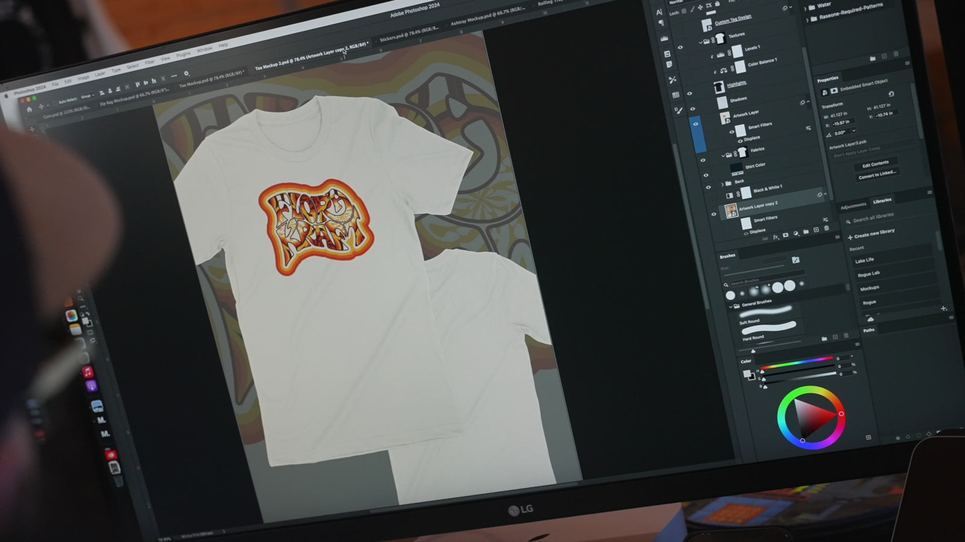The height and width of the screenshot is (542, 965).
Task: Click the delete brush trash icon in the Brushes panel
Action: point(846,335)
